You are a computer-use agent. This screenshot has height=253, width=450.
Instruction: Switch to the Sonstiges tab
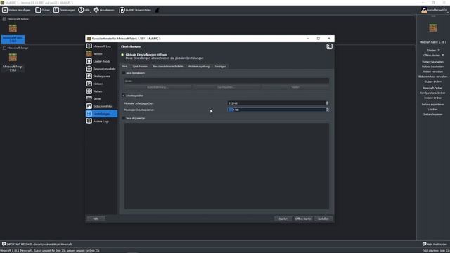pos(220,67)
